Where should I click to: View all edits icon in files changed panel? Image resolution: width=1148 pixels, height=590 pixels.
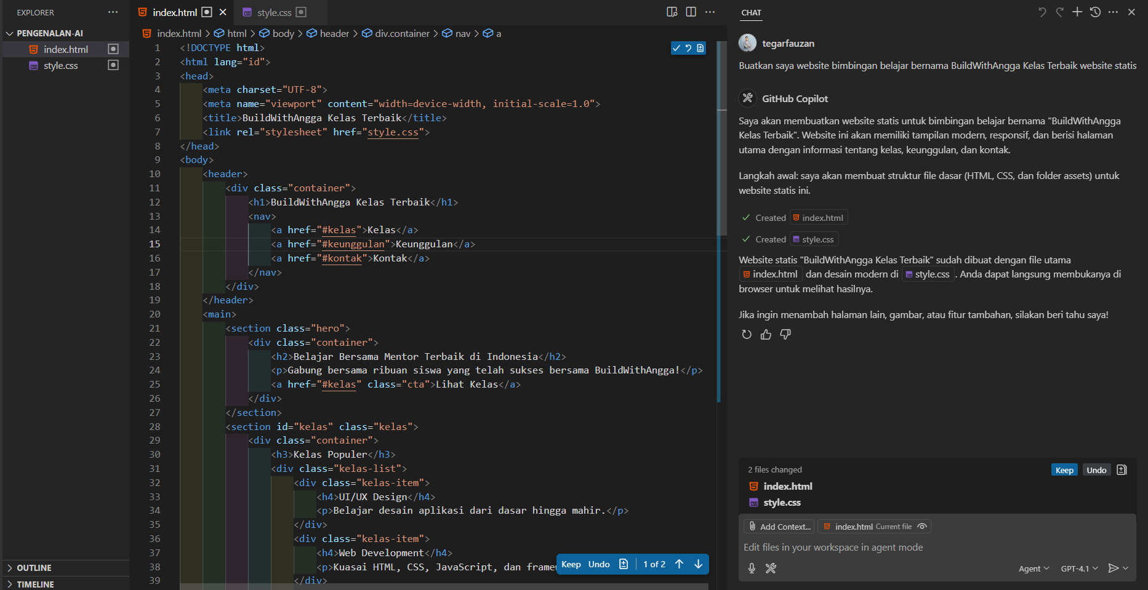click(1122, 470)
